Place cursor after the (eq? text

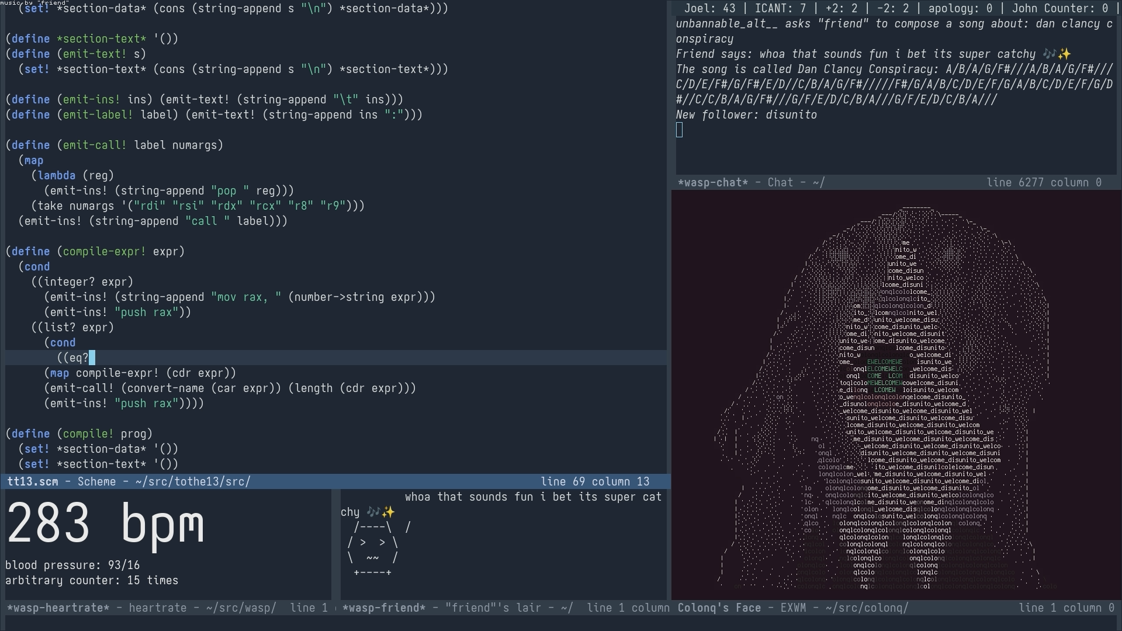coord(92,358)
